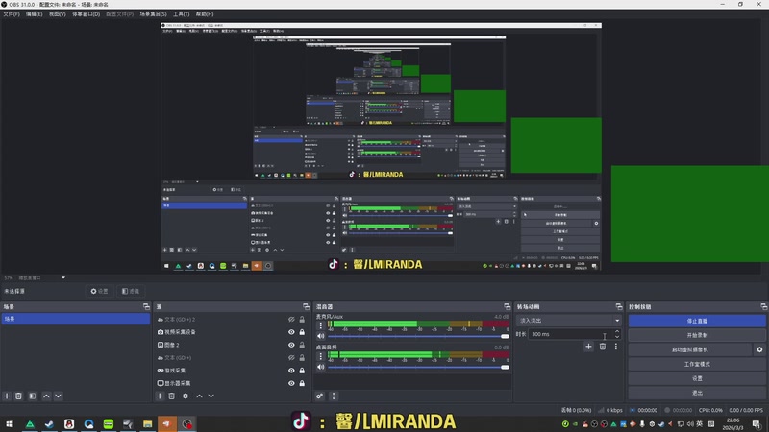Decrease the transition duration with the down arrow
Screen dimensions: 769x432
(617, 337)
